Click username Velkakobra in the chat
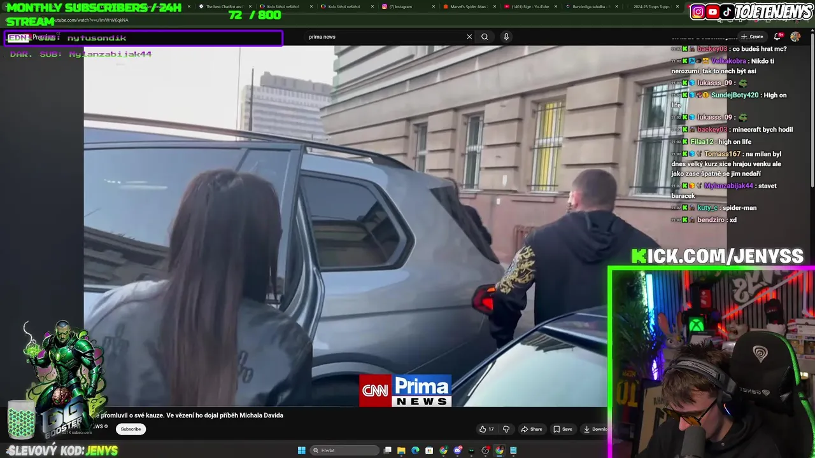This screenshot has height=458, width=815. tap(729, 61)
